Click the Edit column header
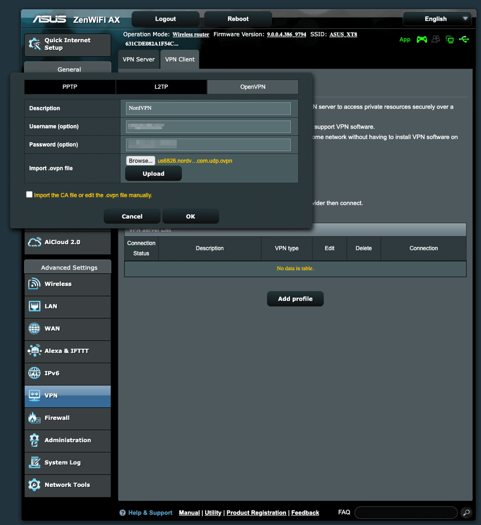 [x=330, y=248]
